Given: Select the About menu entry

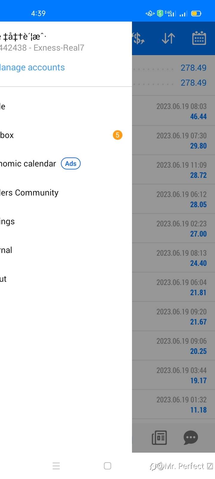Looking at the screenshot, I should tap(4, 279).
